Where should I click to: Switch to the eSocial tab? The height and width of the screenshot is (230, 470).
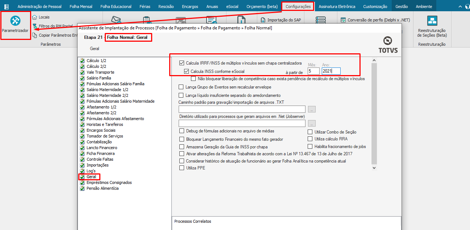tap(232, 7)
